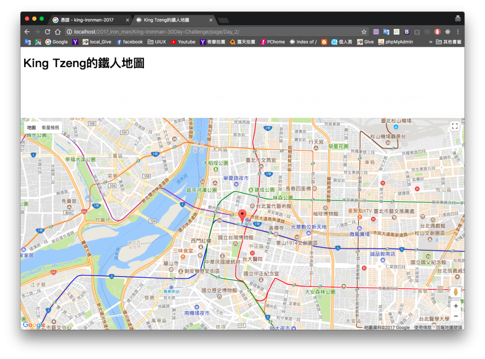This screenshot has height=359, width=485.
Task: Open a new browser tab
Action: pyautogui.click(x=224, y=20)
